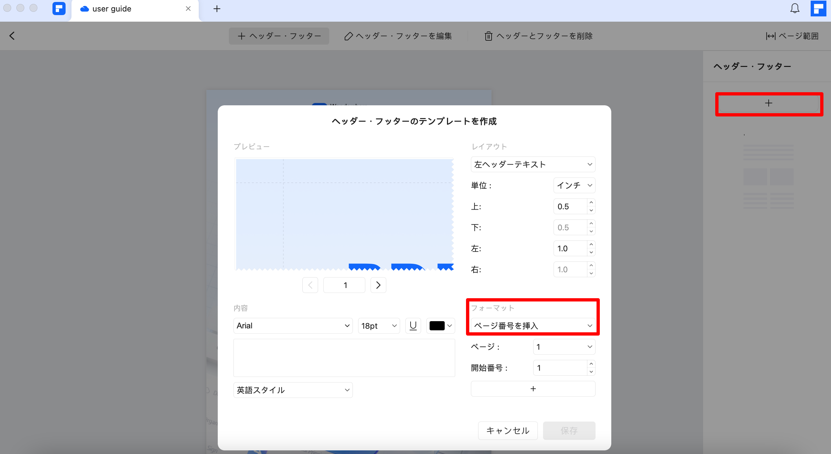Click the content text input area
Image resolution: width=831 pixels, height=454 pixels.
[x=344, y=358]
